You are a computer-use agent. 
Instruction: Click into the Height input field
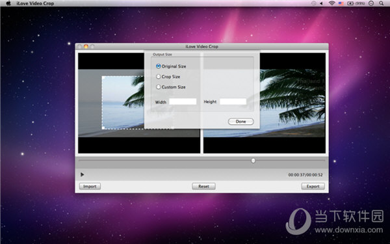coord(233,102)
